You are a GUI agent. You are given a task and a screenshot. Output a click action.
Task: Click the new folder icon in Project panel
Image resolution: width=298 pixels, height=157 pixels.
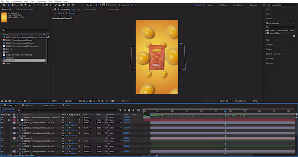coord(6,101)
